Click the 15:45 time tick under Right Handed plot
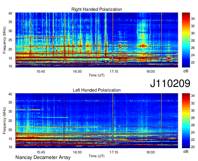The image size is (198, 161). 41,71
